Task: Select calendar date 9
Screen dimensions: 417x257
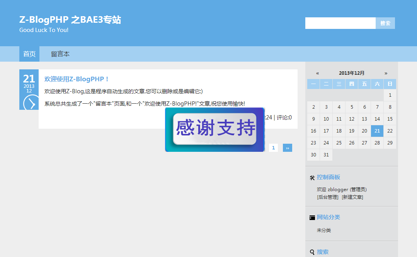Action: (x=313, y=119)
